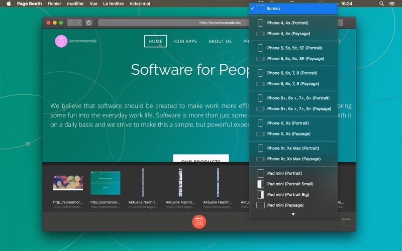Select the second Aktuelle Nachri... thumbnail
Viewport: 402px width, 251px height.
coord(180,183)
